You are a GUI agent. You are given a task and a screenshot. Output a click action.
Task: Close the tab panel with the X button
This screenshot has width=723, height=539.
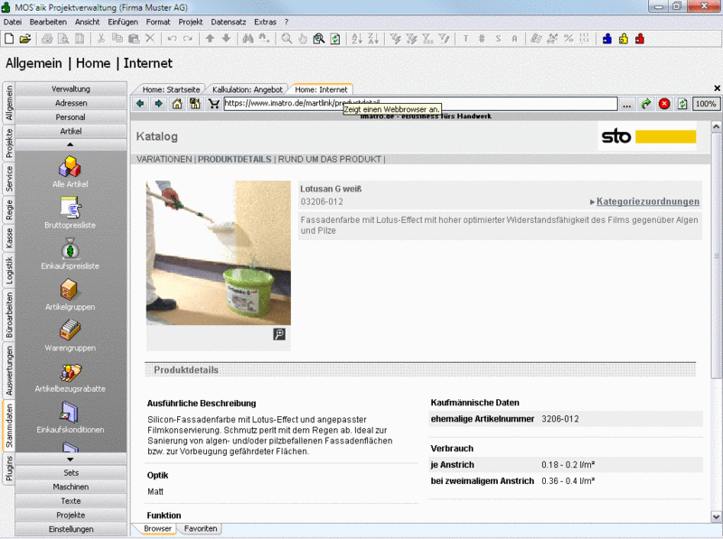pos(717,88)
